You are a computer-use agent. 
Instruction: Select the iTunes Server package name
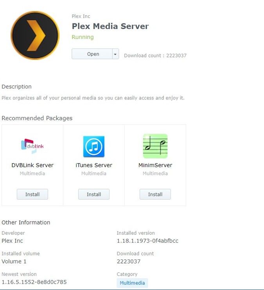(94, 165)
